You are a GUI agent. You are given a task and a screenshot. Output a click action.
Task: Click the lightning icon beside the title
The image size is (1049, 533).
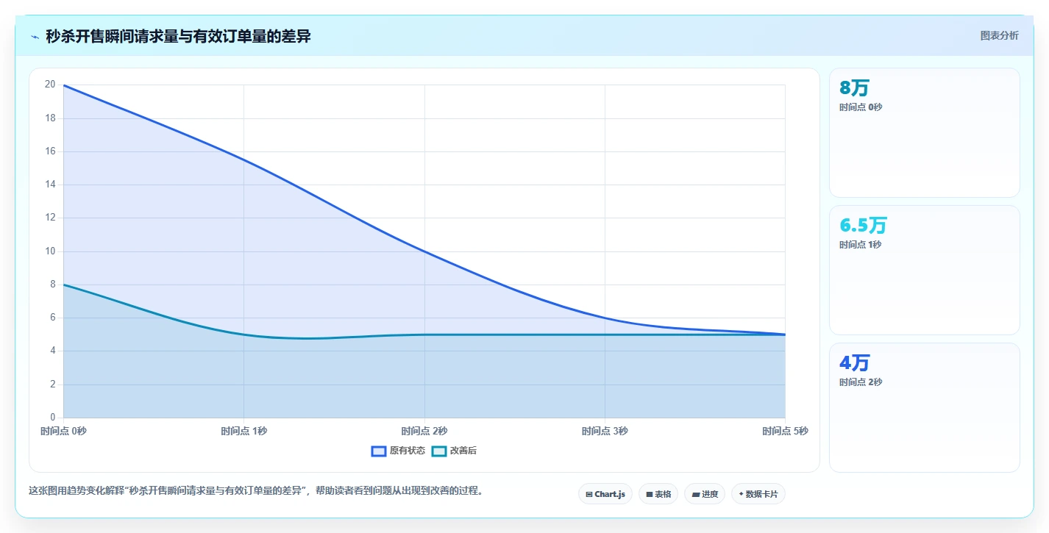tap(35, 37)
